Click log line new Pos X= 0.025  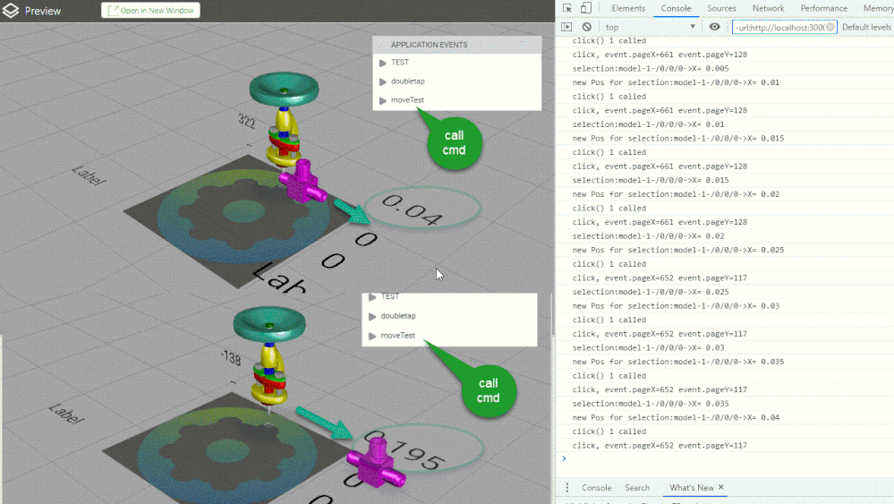(x=678, y=250)
